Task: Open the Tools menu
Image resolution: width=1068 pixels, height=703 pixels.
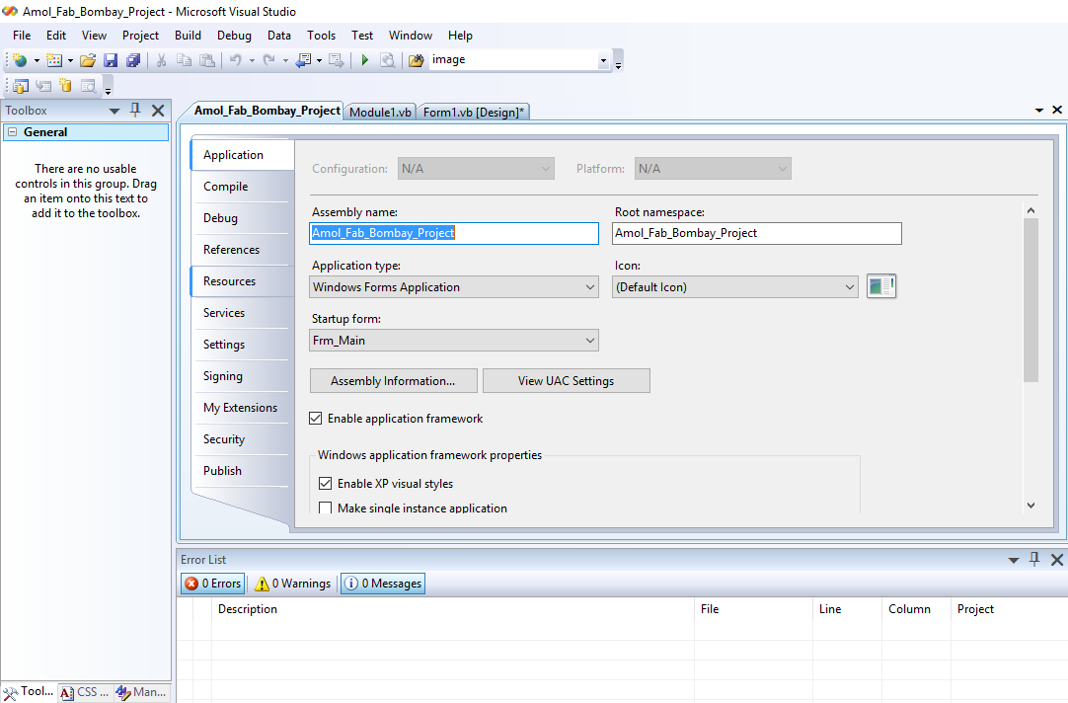Action: (x=322, y=36)
